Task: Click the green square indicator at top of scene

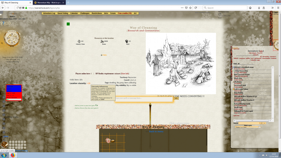Action: pyautogui.click(x=68, y=24)
